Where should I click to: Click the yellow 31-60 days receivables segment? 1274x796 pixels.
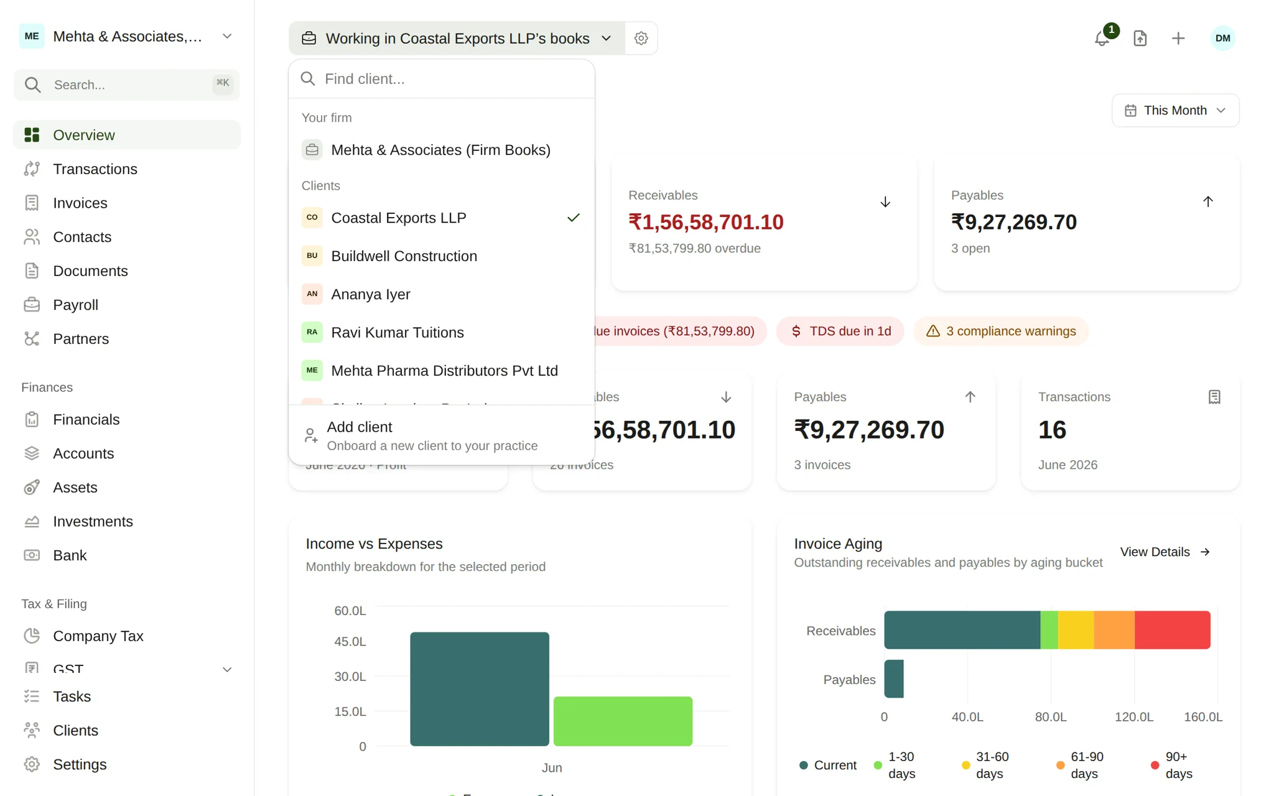click(x=1076, y=630)
